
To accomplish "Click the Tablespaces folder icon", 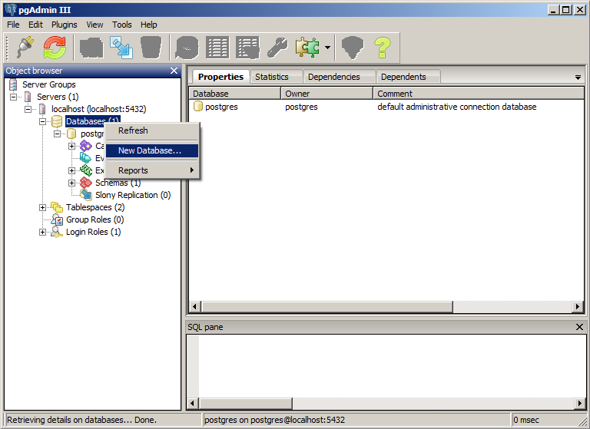I will 57,207.
